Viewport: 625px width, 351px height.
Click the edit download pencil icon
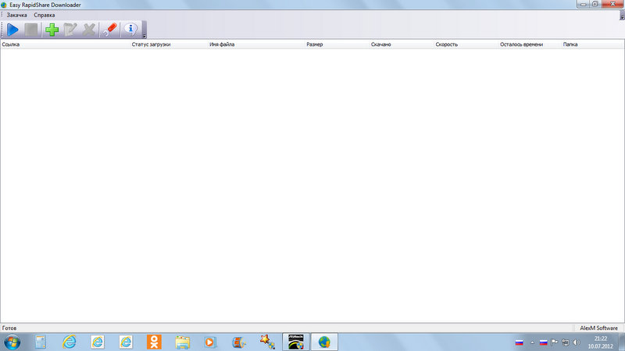point(70,30)
